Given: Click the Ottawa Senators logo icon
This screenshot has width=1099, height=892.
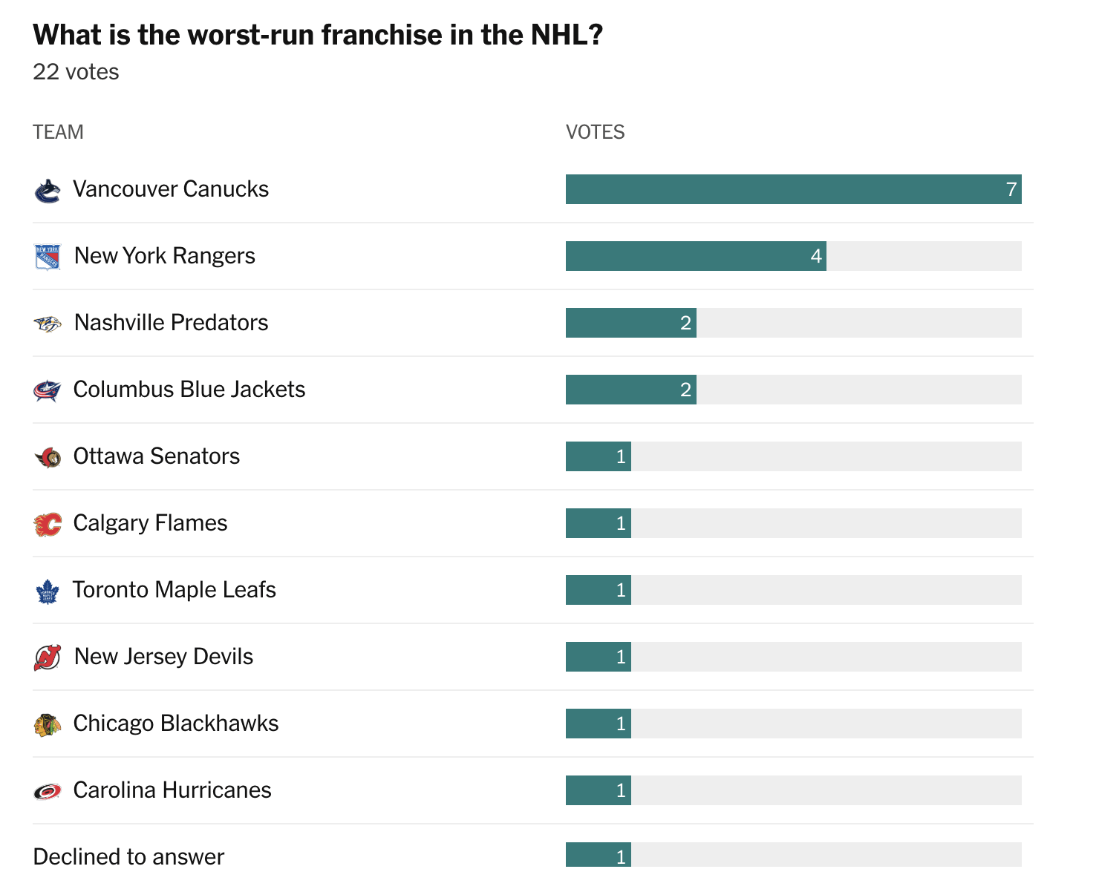Looking at the screenshot, I should [48, 457].
